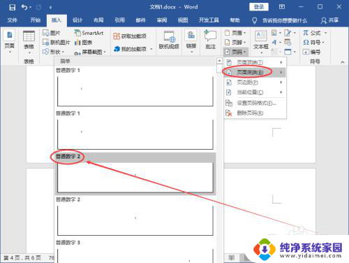Expand the 形状 shapes dropdown
The height and width of the screenshot is (263, 349).
pyautogui.click(x=54, y=52)
